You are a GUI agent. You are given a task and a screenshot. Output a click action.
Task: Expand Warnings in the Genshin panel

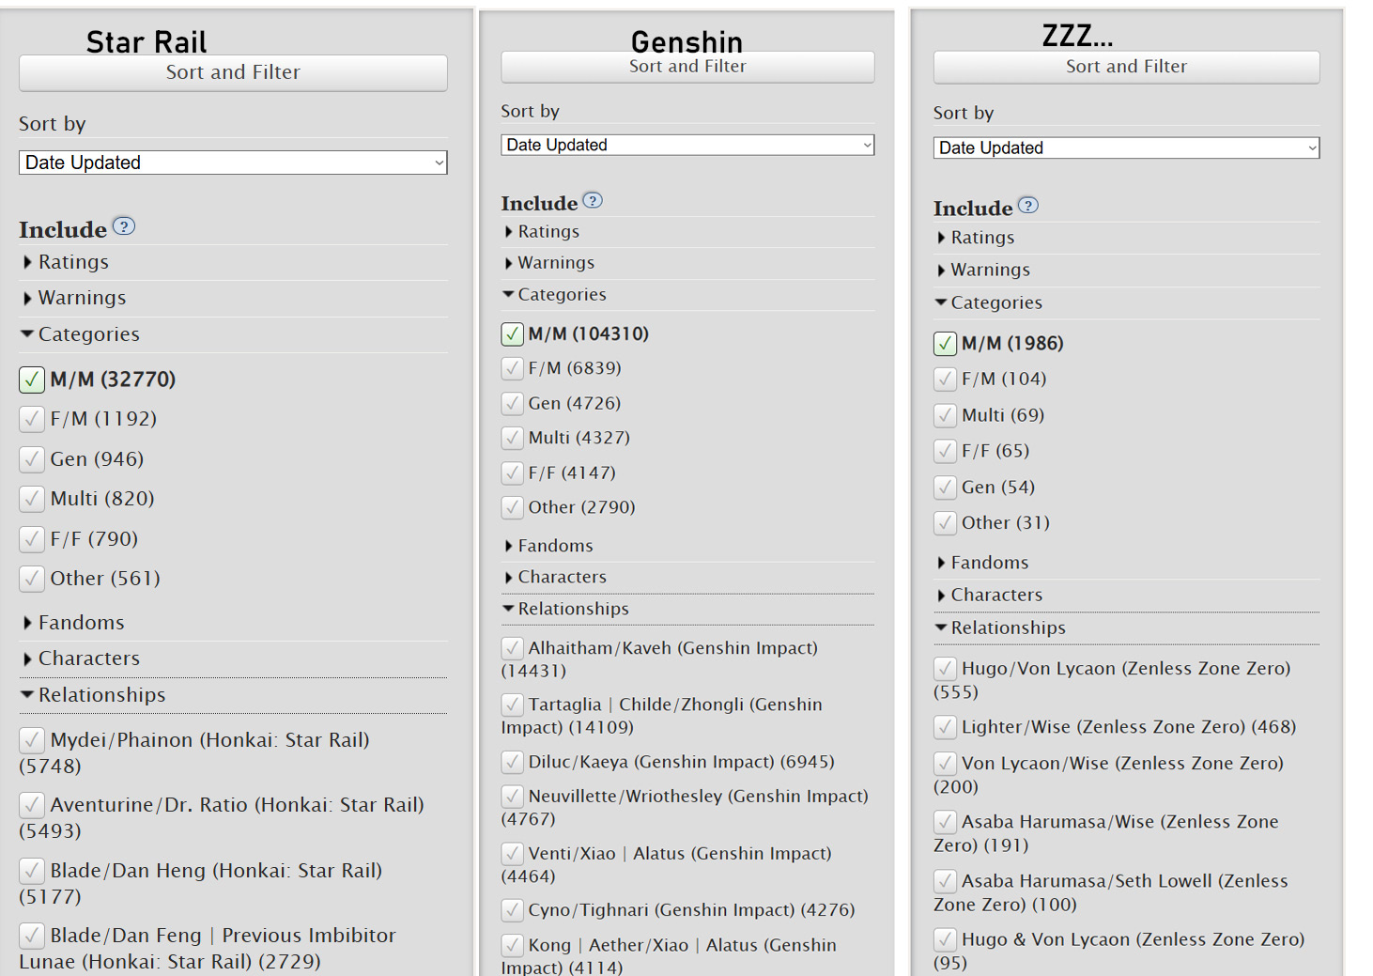click(x=549, y=263)
